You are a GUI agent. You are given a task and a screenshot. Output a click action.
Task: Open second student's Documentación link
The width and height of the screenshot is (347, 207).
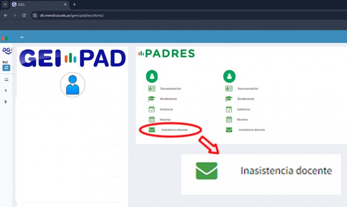(248, 88)
